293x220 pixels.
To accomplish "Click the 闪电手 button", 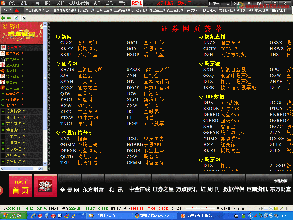I will 214,3.
